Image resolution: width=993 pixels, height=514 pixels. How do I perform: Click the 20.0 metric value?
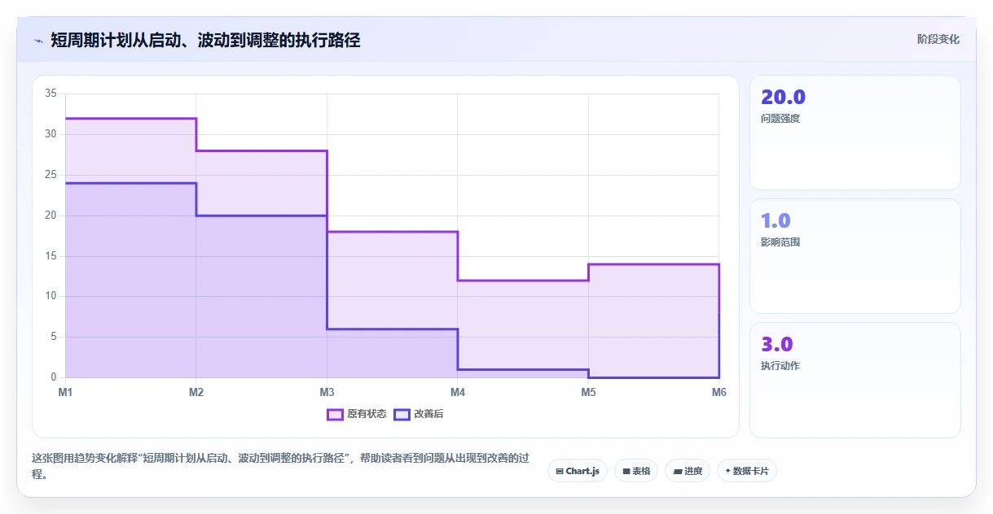click(x=783, y=97)
